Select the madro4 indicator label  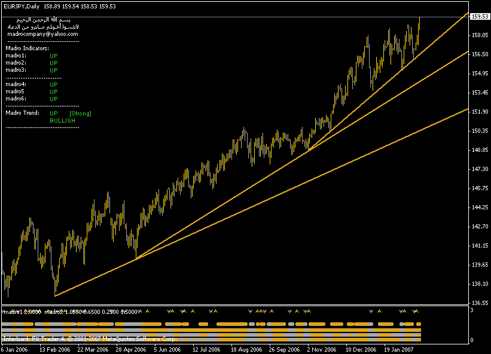click(16, 84)
